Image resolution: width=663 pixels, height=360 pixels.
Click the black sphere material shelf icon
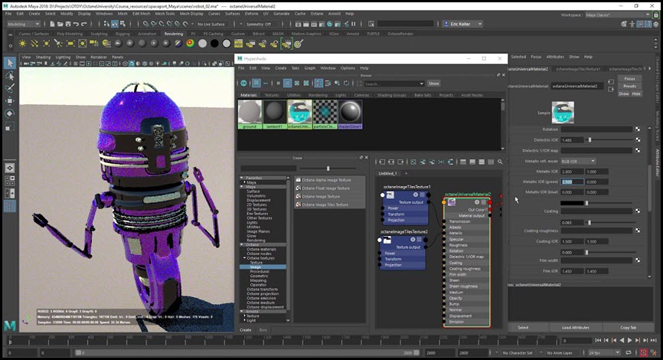click(x=214, y=43)
